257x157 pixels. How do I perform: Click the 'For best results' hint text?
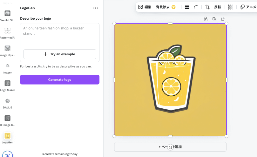(x=56, y=66)
